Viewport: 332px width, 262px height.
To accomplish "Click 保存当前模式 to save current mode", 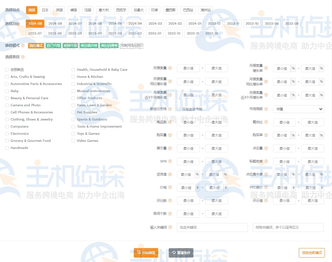I will click(312, 253).
